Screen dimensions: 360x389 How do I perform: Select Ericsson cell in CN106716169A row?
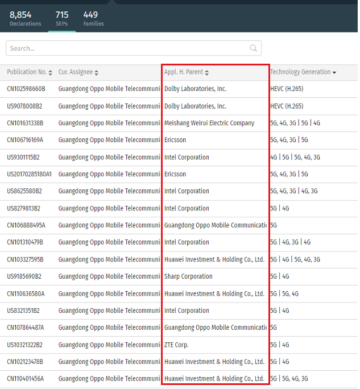click(x=175, y=140)
